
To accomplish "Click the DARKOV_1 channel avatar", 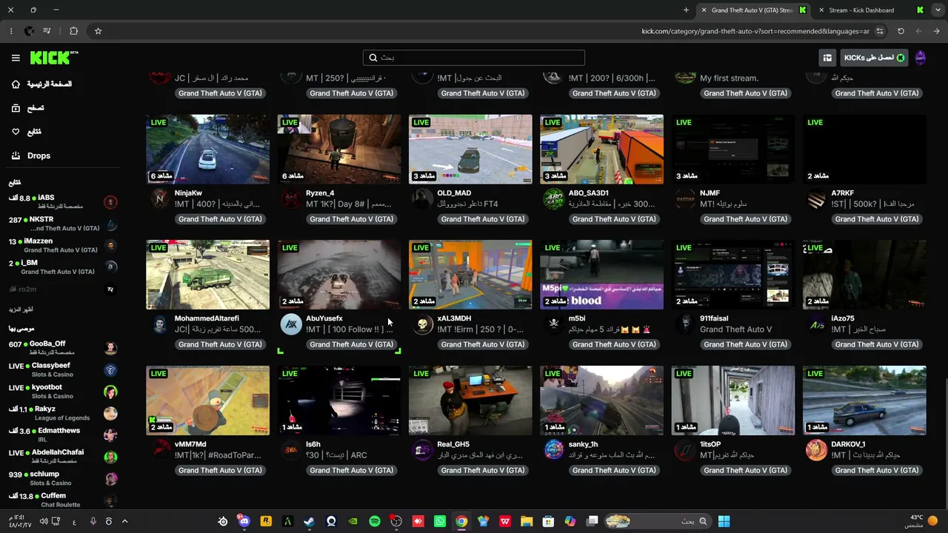I will pyautogui.click(x=816, y=450).
